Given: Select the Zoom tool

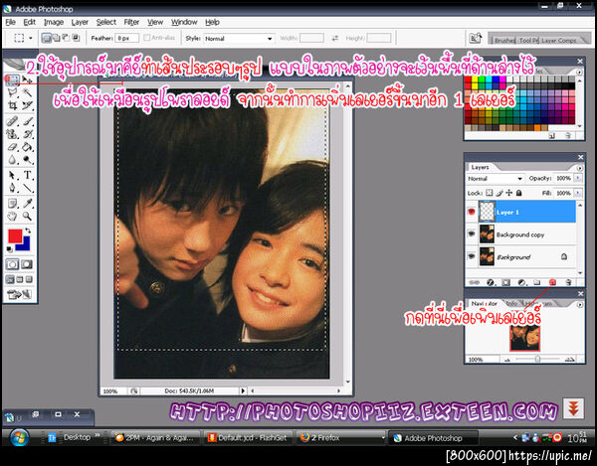Looking at the screenshot, I should click(27, 217).
